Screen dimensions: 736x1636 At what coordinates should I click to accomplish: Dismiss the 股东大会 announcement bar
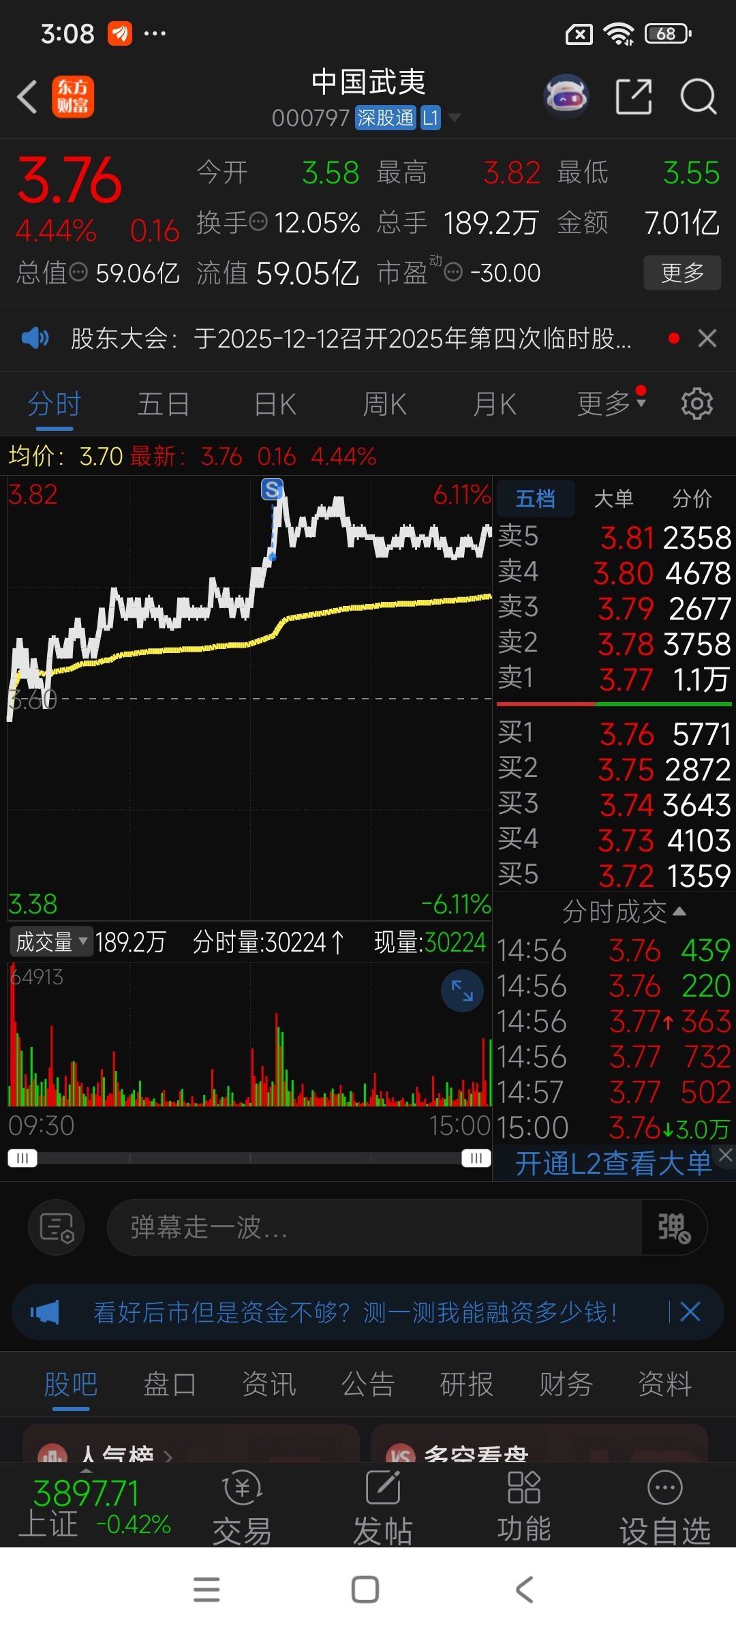pos(707,338)
